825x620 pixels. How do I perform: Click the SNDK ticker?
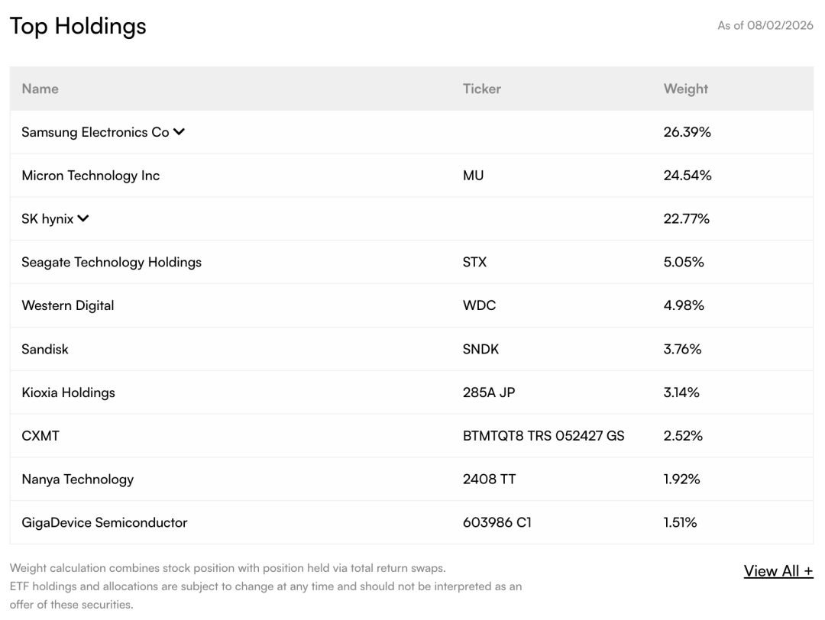click(481, 349)
